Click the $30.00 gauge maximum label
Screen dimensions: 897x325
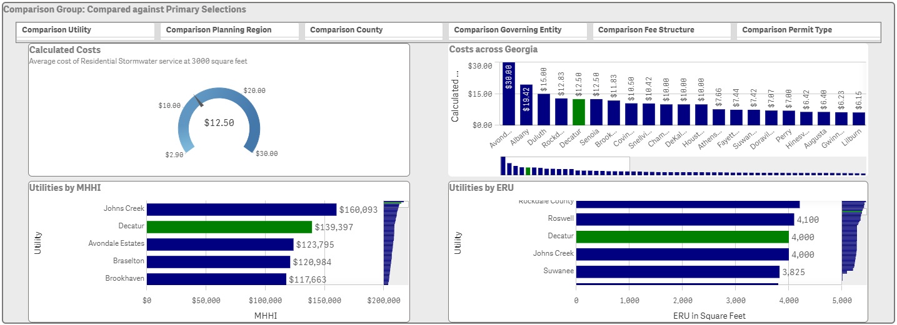pos(267,153)
